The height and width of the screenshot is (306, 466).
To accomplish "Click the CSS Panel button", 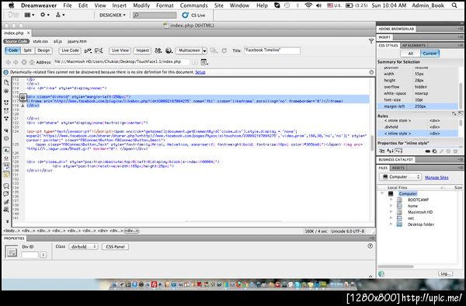I will click(115, 246).
